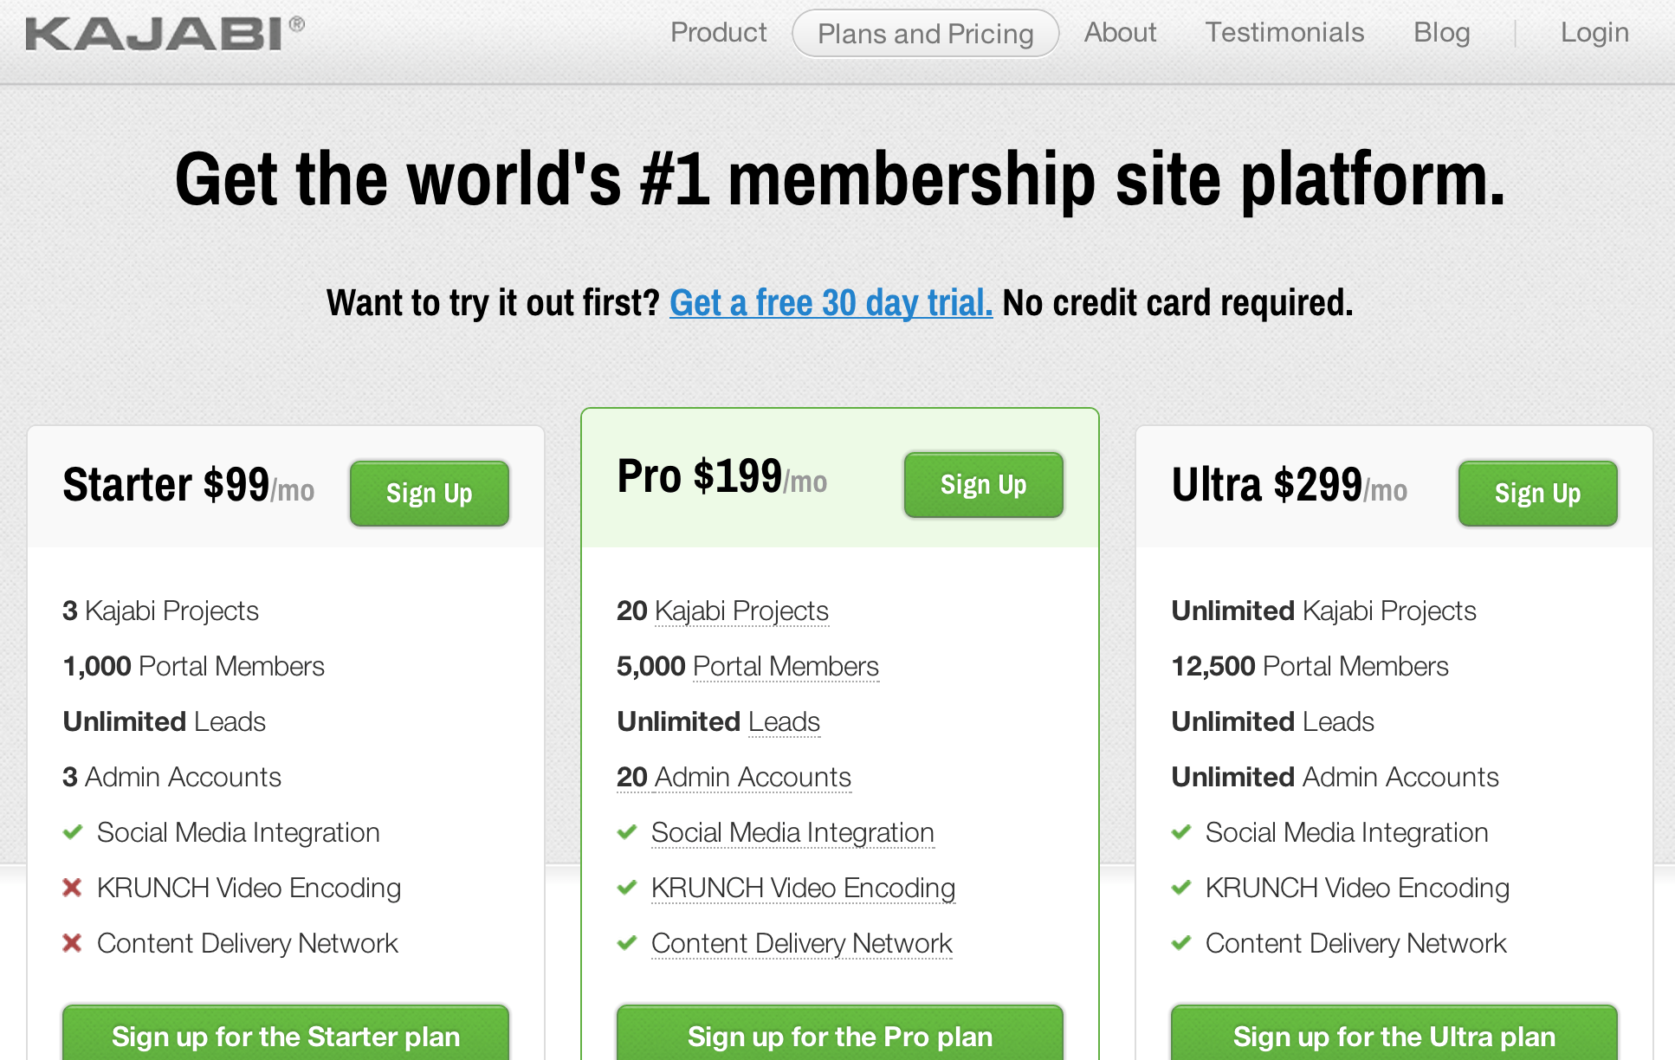Click the 5,000 Portal Members underlined text
The width and height of the screenshot is (1675, 1060).
pos(785,667)
